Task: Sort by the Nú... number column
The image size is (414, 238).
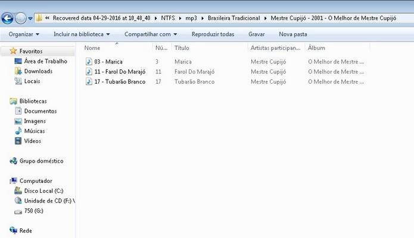Action: tap(161, 48)
